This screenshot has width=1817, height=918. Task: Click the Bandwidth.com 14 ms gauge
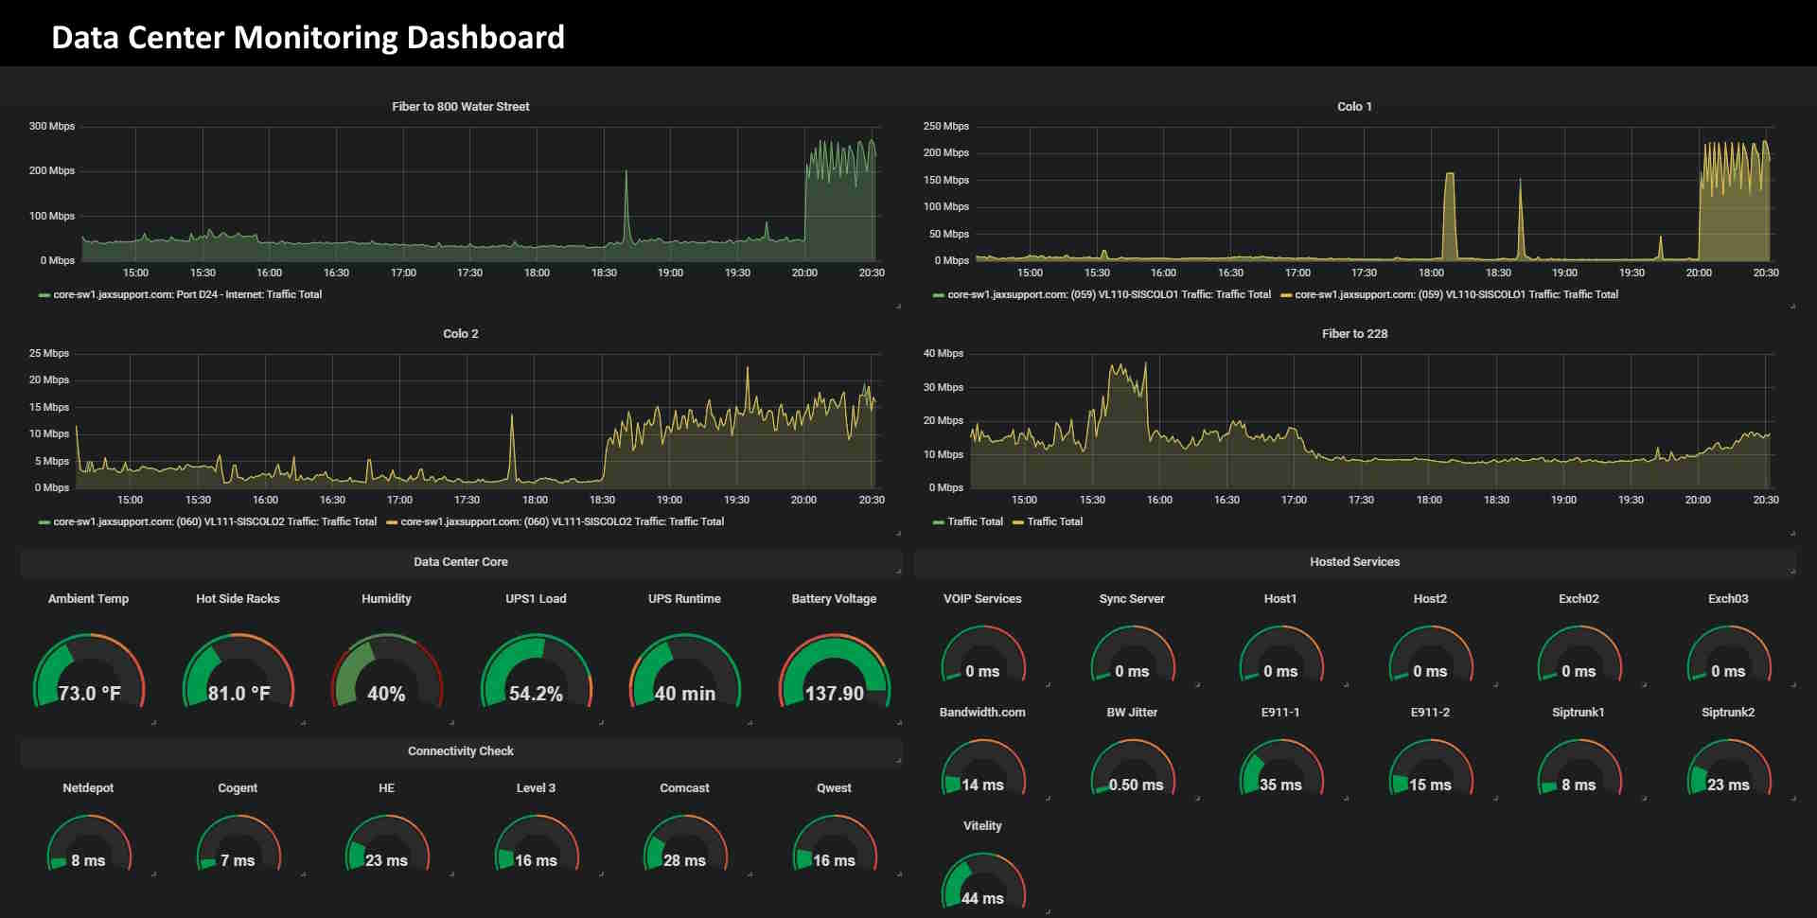click(983, 768)
